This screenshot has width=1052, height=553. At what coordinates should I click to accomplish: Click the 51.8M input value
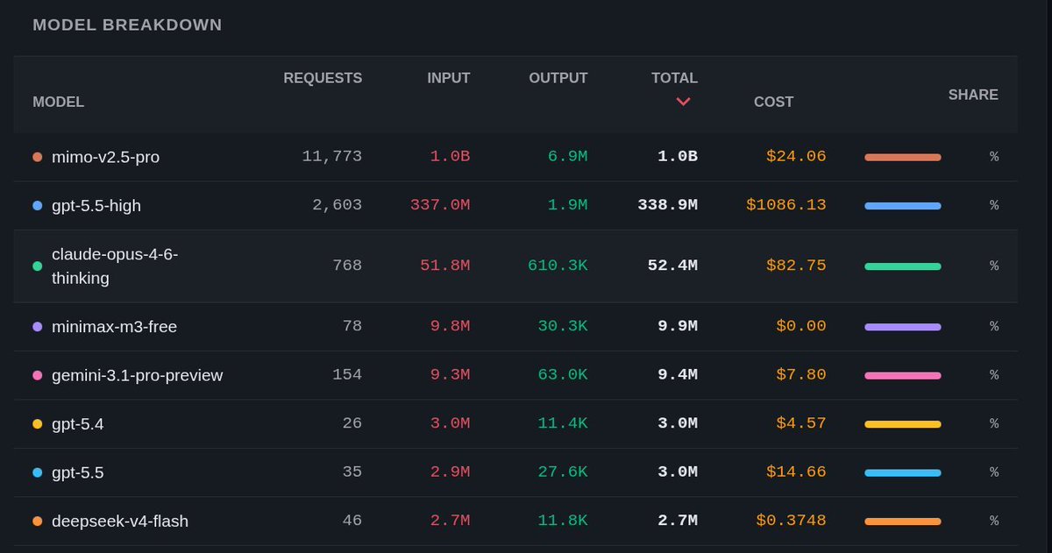[x=445, y=266]
